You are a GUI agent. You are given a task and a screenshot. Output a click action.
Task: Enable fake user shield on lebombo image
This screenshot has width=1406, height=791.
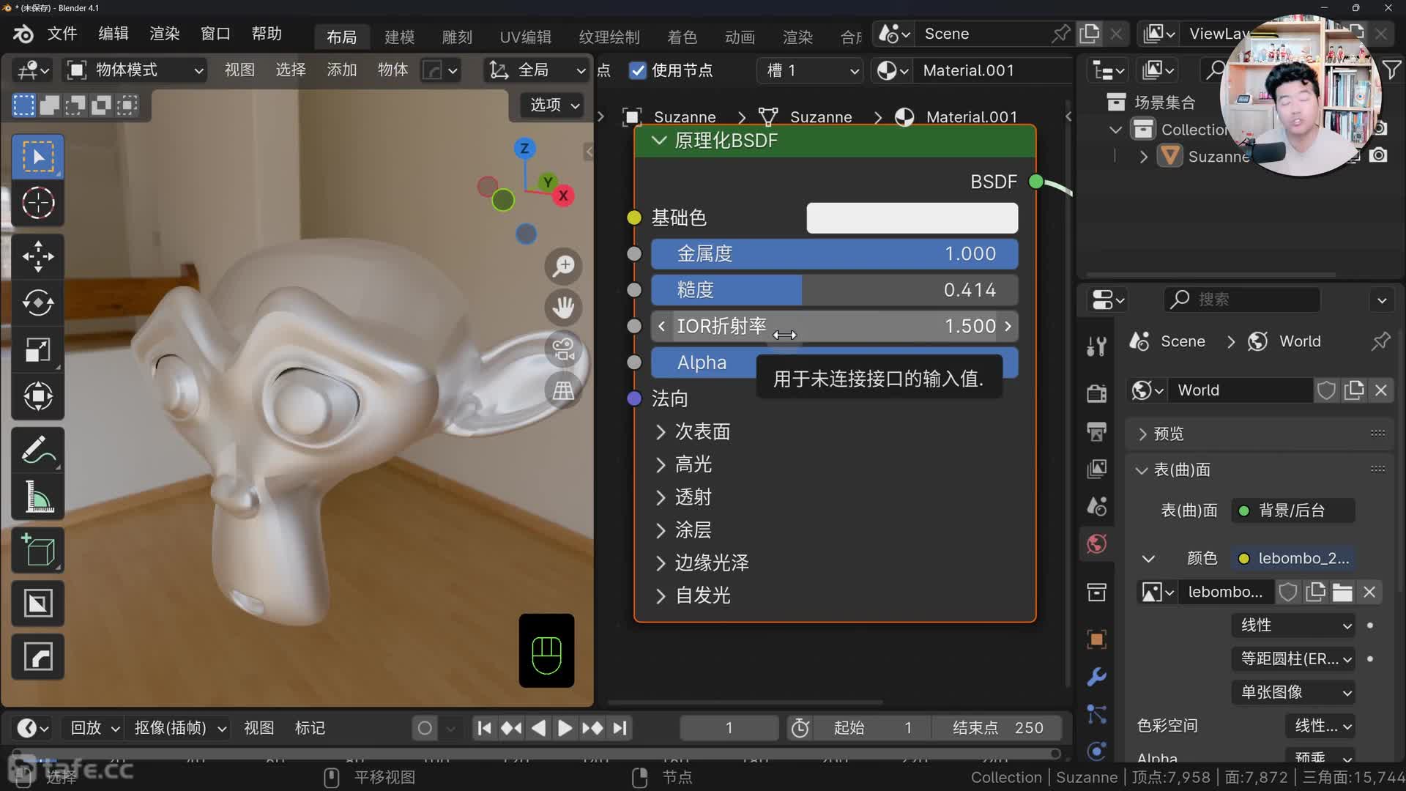coord(1289,592)
